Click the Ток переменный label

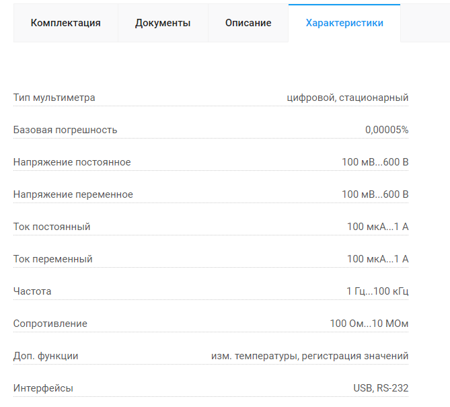pyautogui.click(x=53, y=259)
